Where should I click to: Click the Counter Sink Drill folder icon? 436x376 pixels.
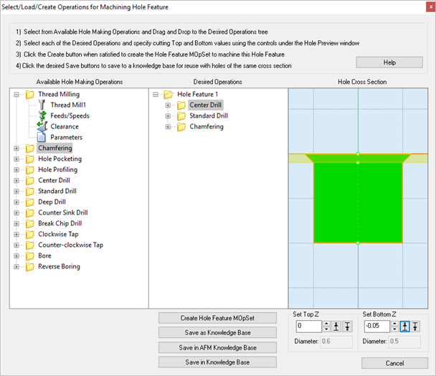coord(29,212)
